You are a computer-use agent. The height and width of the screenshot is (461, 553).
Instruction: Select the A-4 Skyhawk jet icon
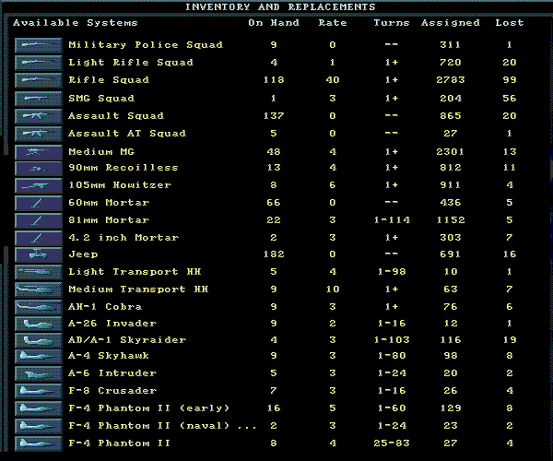point(39,356)
